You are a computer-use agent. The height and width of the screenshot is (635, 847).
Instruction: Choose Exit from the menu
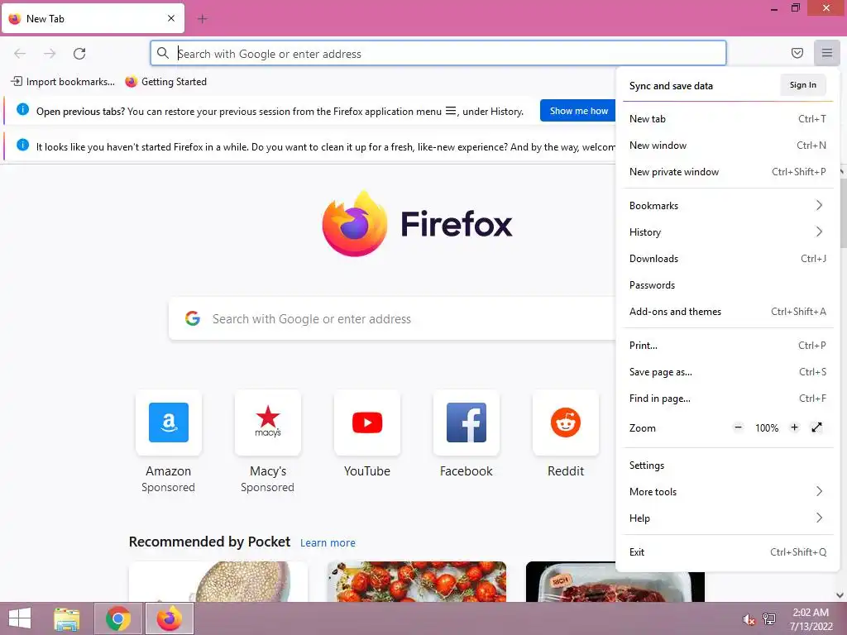tap(727, 551)
